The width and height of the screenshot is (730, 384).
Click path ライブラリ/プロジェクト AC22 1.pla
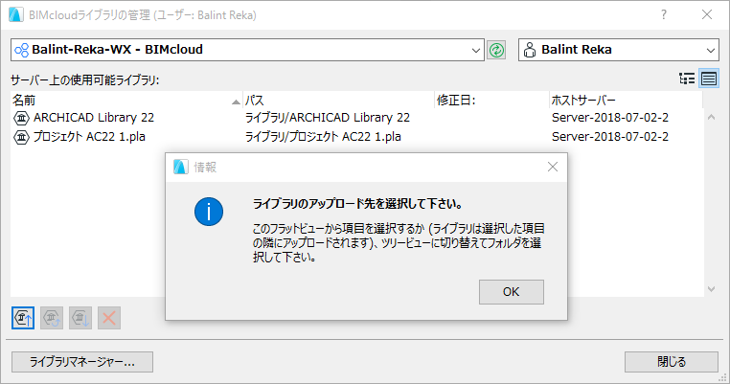[x=323, y=137]
